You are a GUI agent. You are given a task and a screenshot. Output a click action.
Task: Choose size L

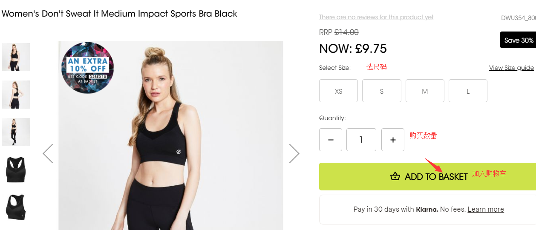[x=468, y=91]
